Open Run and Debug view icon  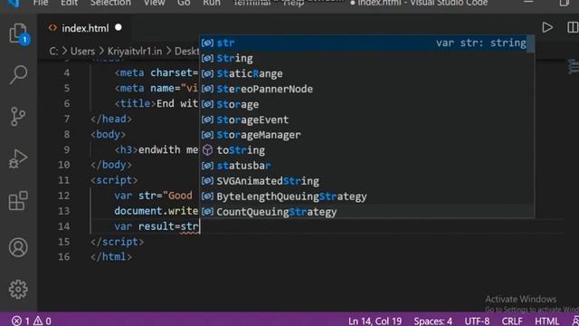[x=18, y=159]
